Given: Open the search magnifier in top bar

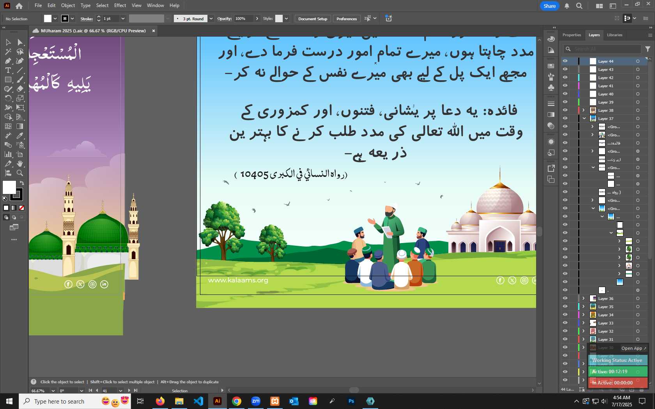Looking at the screenshot, I should coord(579,6).
